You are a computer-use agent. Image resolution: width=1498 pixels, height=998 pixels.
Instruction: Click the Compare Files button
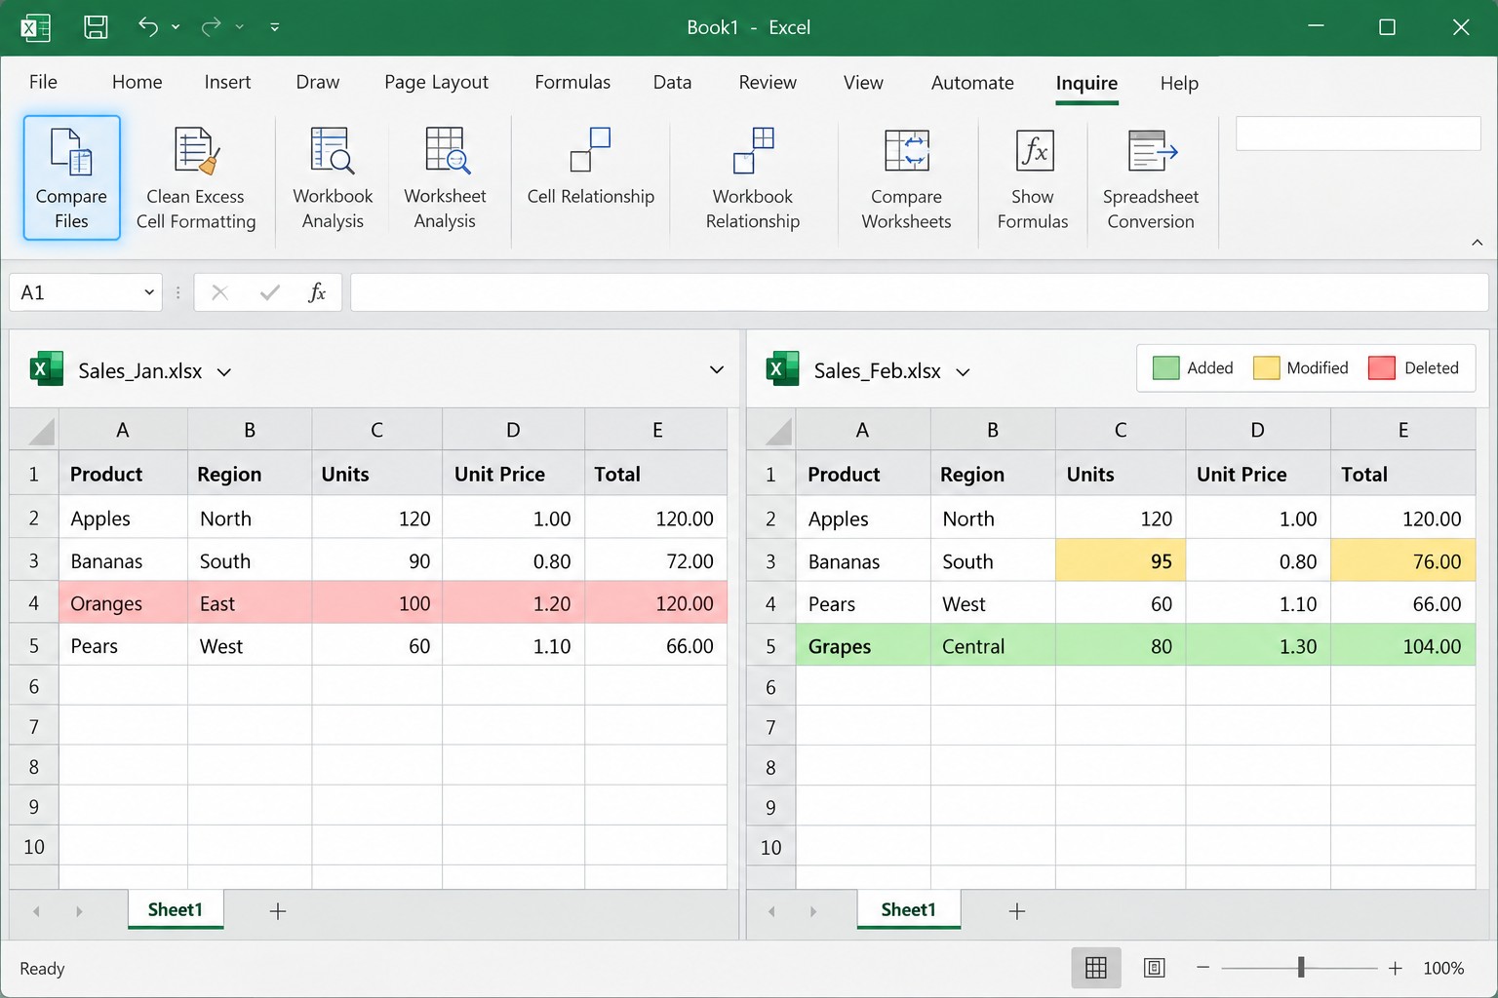(x=71, y=177)
